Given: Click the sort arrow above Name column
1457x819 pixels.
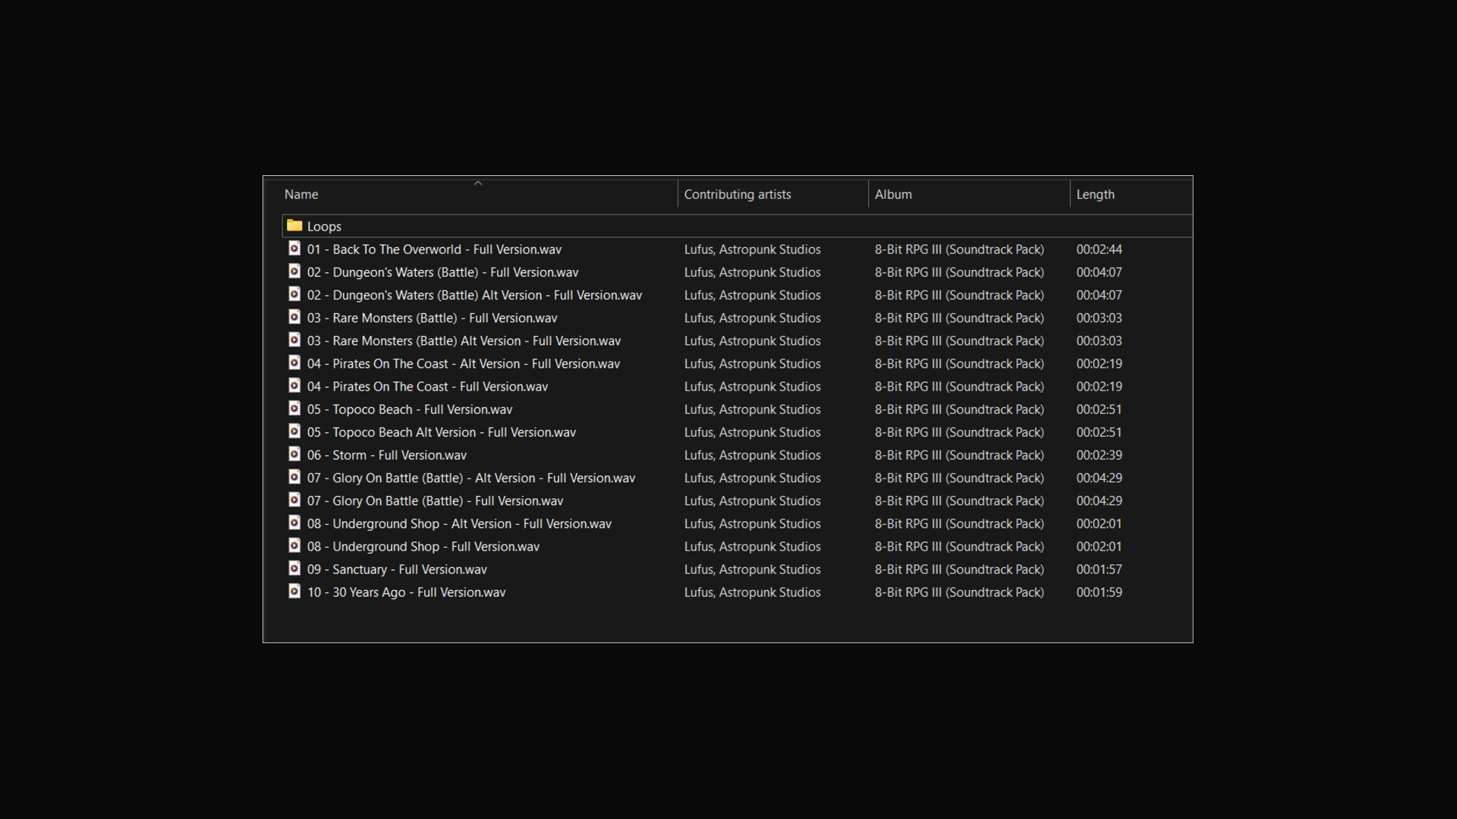Looking at the screenshot, I should 478,183.
